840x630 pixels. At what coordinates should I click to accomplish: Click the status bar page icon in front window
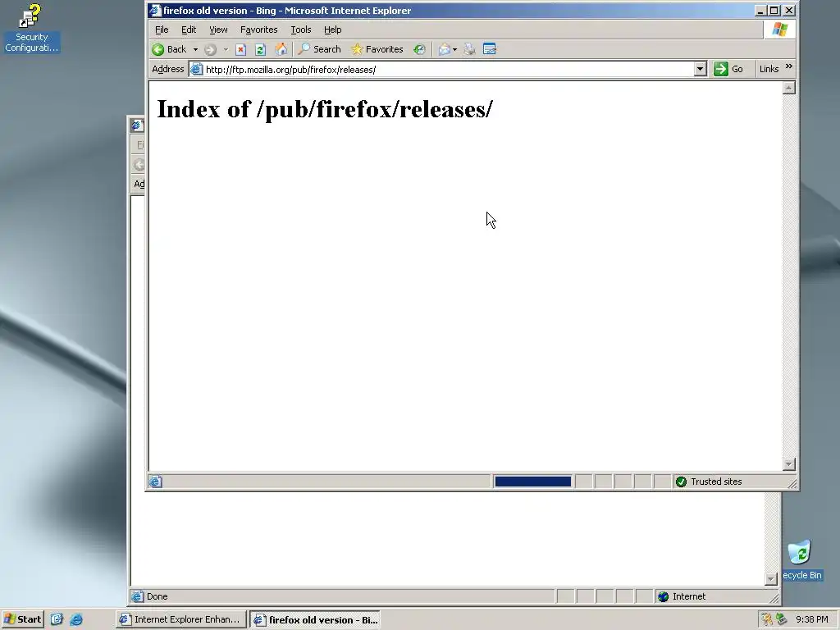(155, 482)
